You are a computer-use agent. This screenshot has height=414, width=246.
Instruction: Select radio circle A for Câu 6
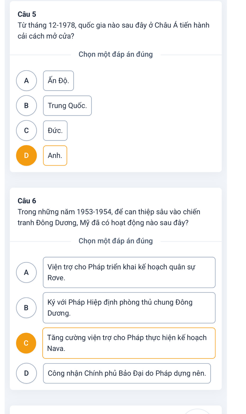pos(26,272)
